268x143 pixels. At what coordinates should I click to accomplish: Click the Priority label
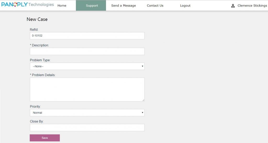tap(35, 107)
